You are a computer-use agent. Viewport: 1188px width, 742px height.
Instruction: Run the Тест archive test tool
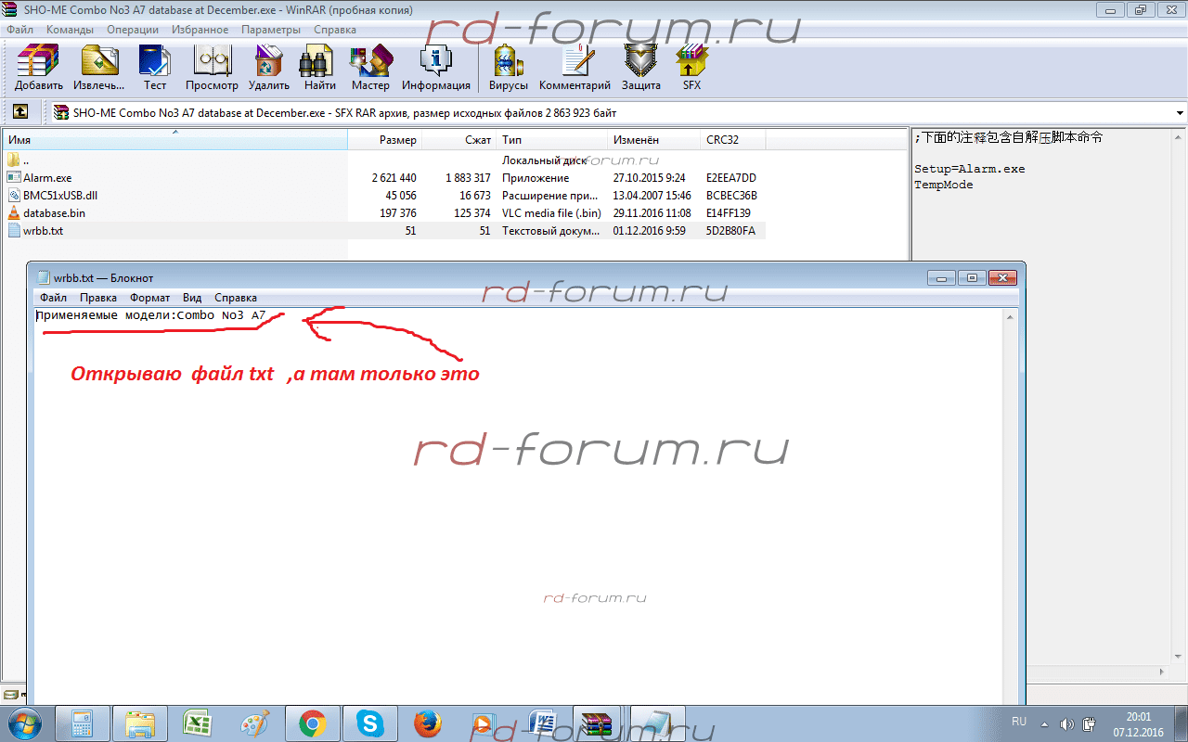pos(154,67)
